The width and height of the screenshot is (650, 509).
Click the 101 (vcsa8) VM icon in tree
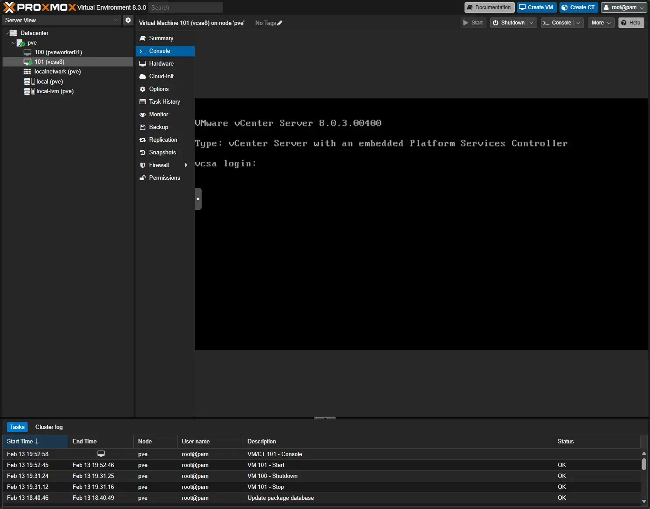(28, 62)
